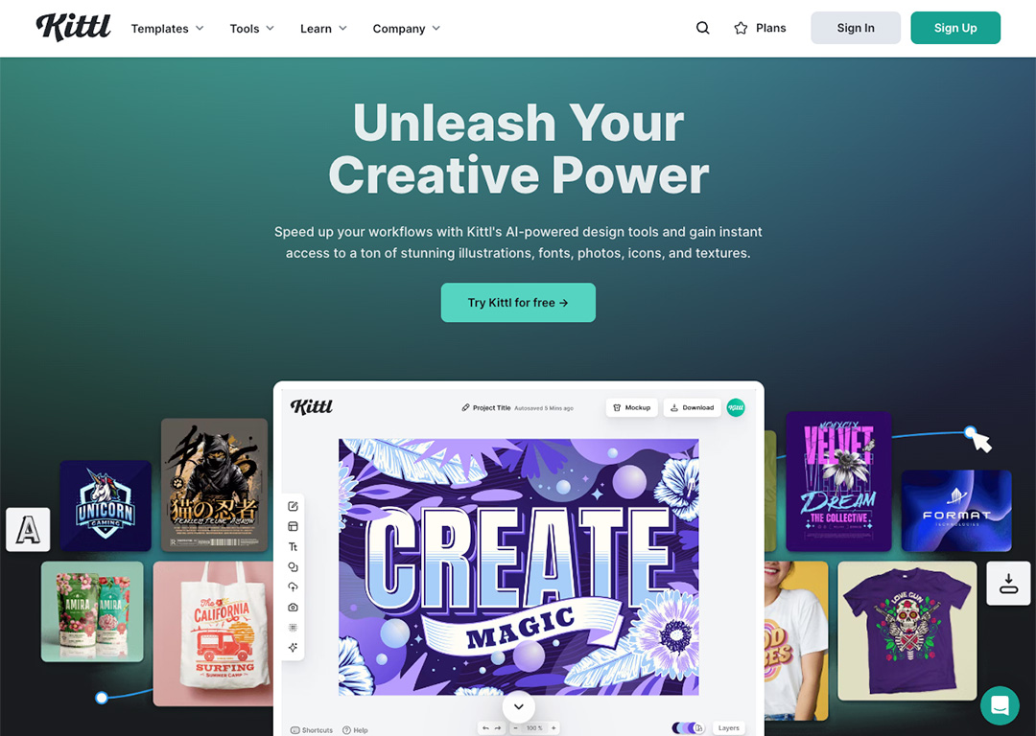Toggle the purple switch near Layers
The height and width of the screenshot is (736, 1036).
pos(688,728)
